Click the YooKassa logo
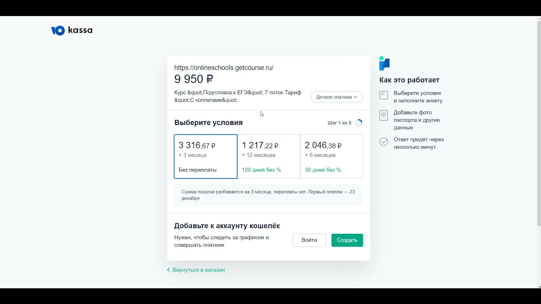Screen dimensions: 541x304 click(72, 30)
